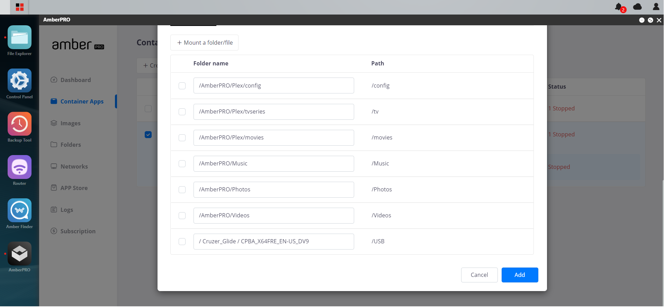
Task: Click the Subscription dollar icon
Action: tap(54, 231)
